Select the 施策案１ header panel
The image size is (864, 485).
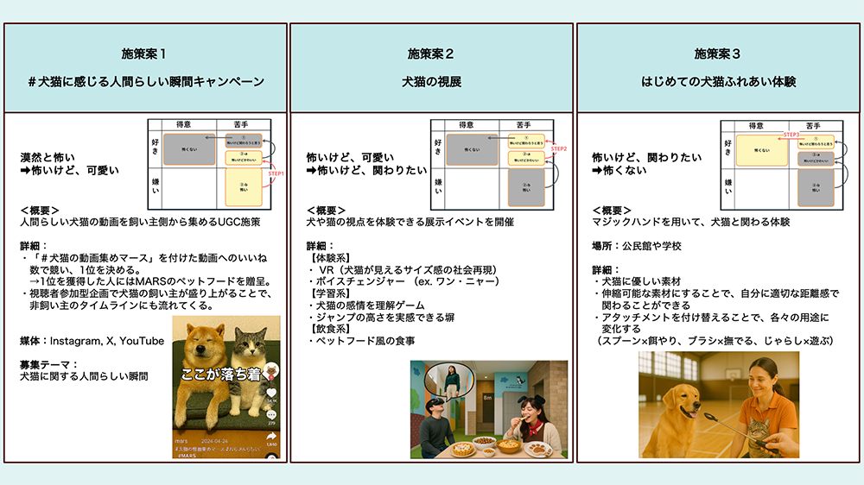pos(144,67)
